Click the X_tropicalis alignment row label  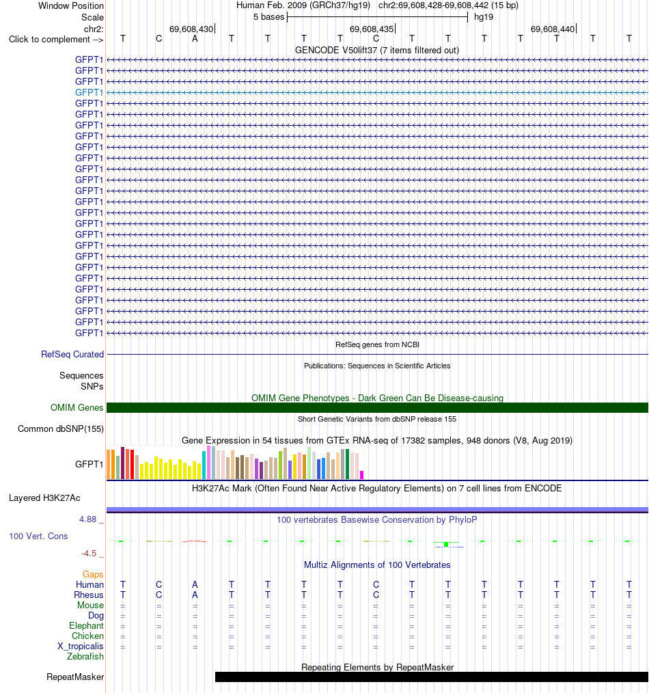tap(81, 646)
